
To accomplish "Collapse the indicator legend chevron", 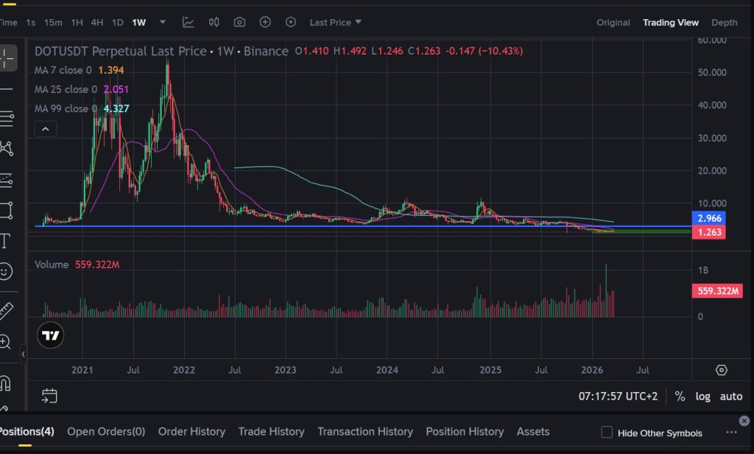I will click(45, 129).
